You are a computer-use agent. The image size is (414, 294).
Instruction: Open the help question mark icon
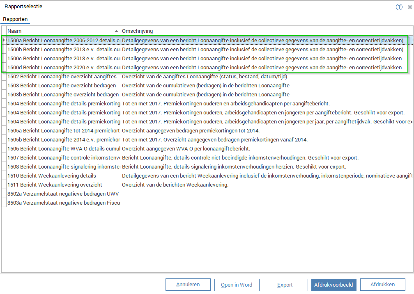point(399,7)
